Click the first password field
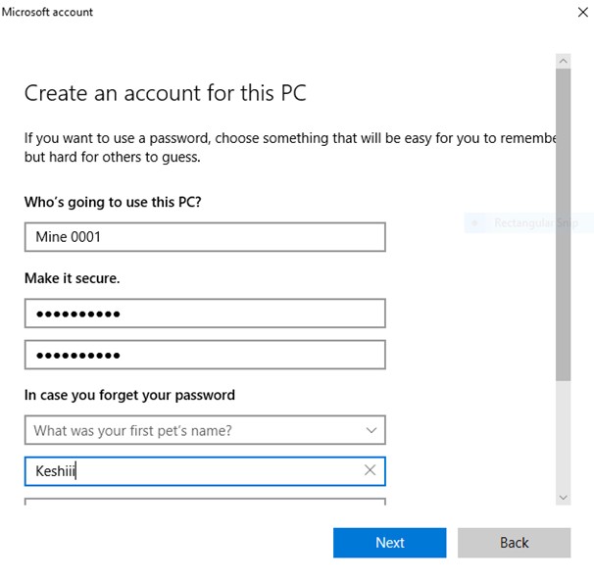This screenshot has height=580, width=594. (205, 314)
